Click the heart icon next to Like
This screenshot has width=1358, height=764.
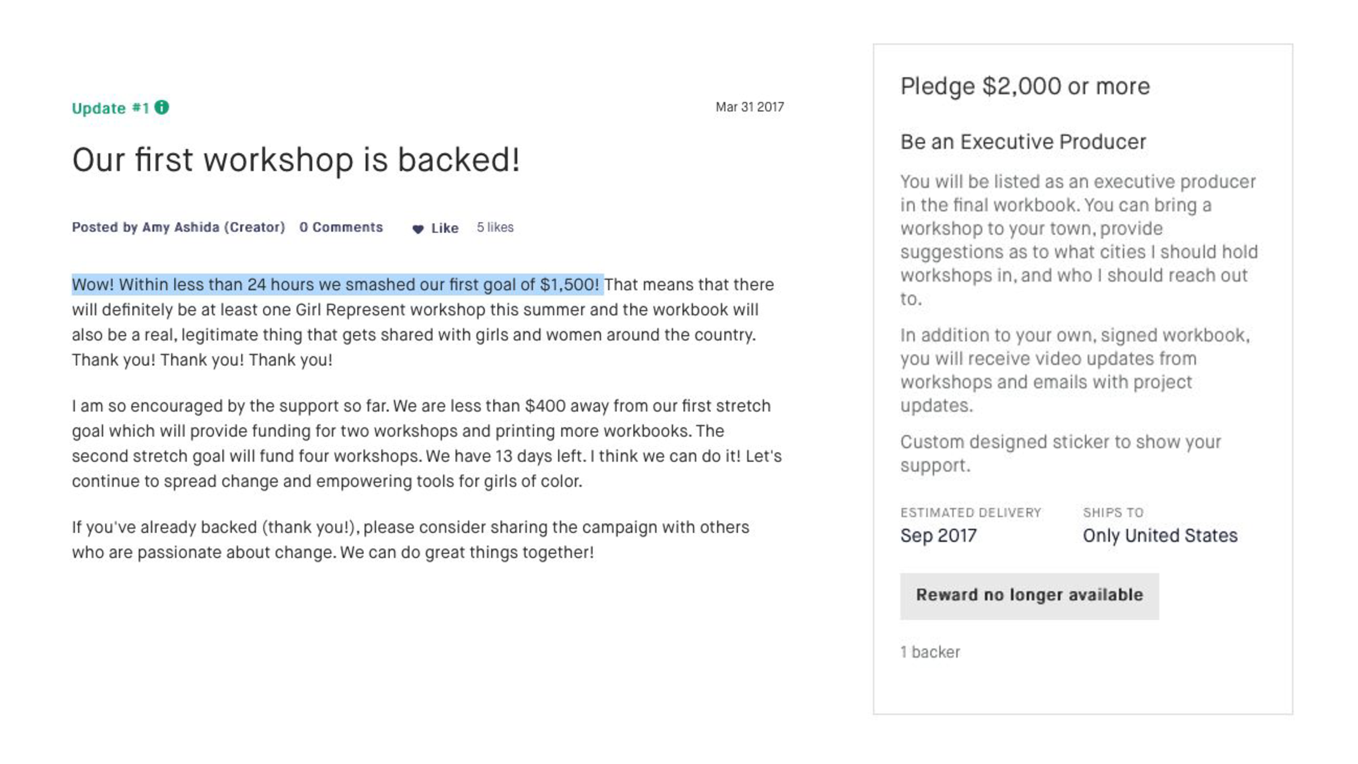[x=417, y=229]
